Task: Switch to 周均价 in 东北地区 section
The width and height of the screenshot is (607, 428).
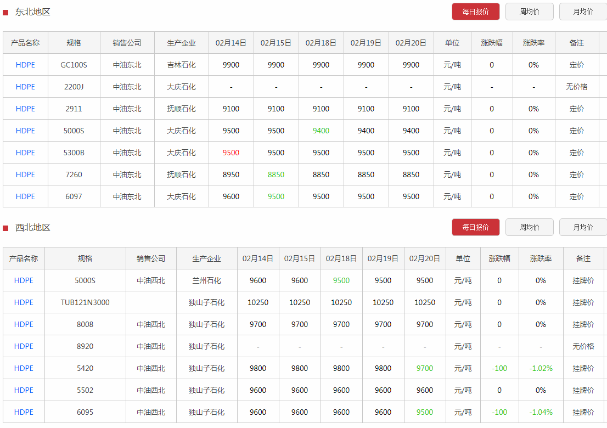Action: pos(529,12)
